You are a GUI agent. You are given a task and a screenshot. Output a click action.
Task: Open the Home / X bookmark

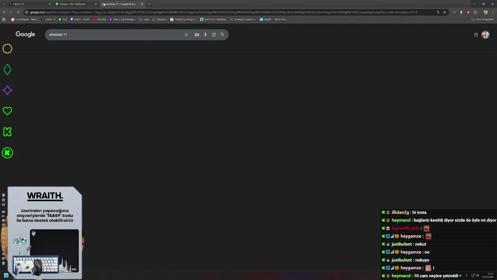pyautogui.click(x=48, y=19)
